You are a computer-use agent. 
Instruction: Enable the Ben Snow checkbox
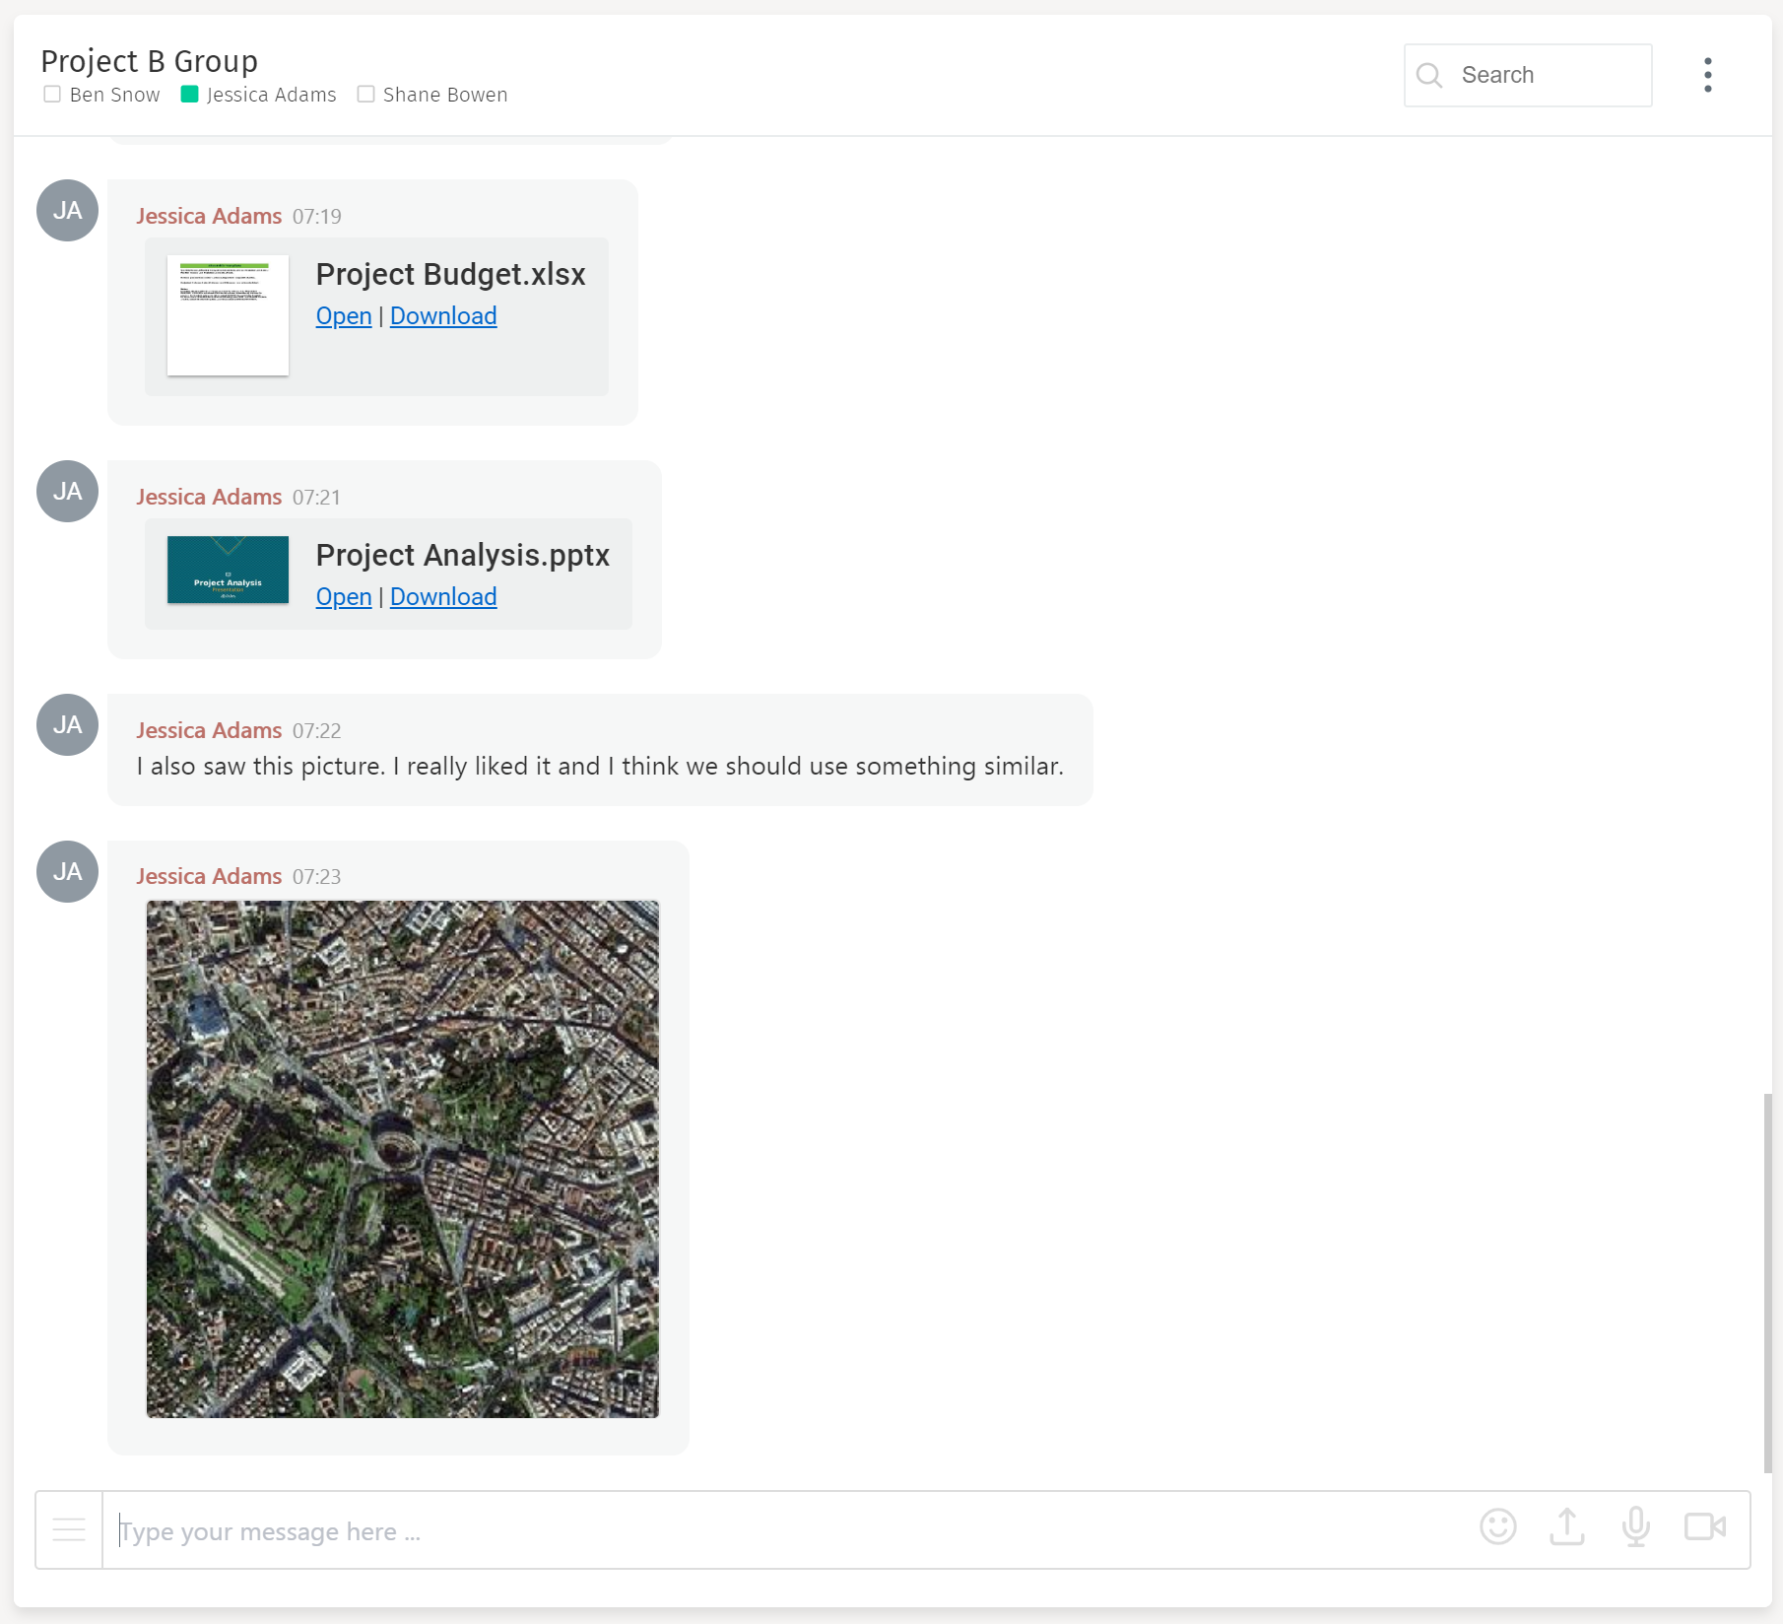52,94
